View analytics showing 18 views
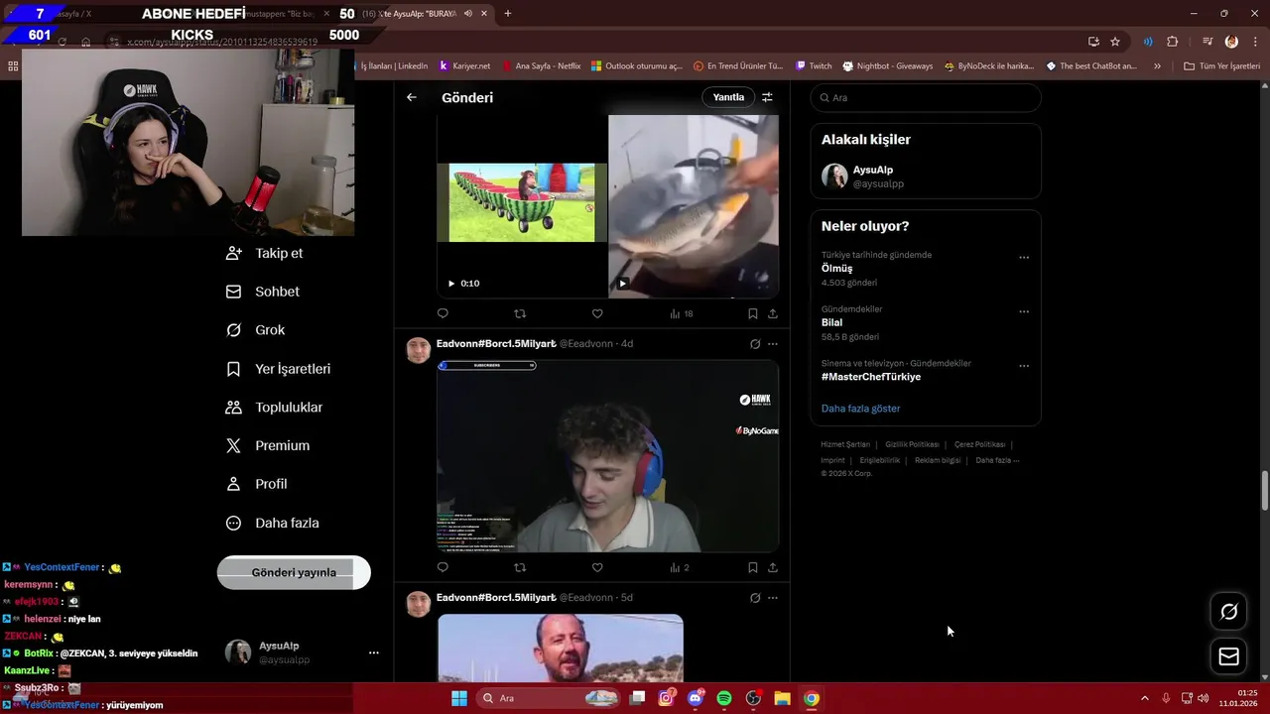 point(682,313)
